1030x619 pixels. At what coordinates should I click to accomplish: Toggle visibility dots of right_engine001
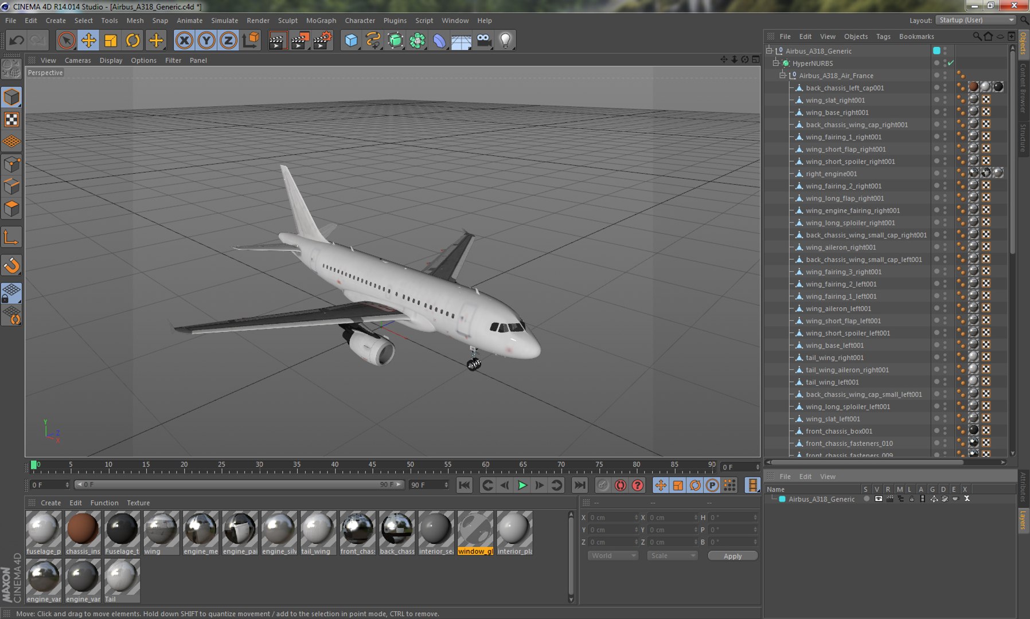(945, 174)
